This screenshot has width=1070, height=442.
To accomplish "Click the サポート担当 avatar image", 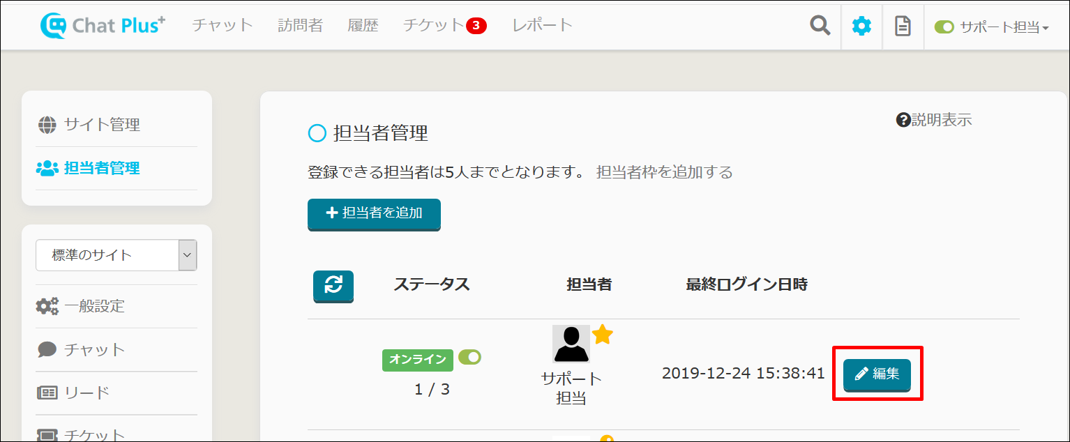I will 571,344.
